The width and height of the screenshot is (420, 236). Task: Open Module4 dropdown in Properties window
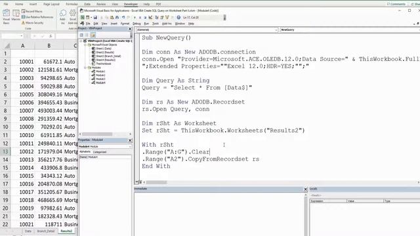[x=130, y=147]
